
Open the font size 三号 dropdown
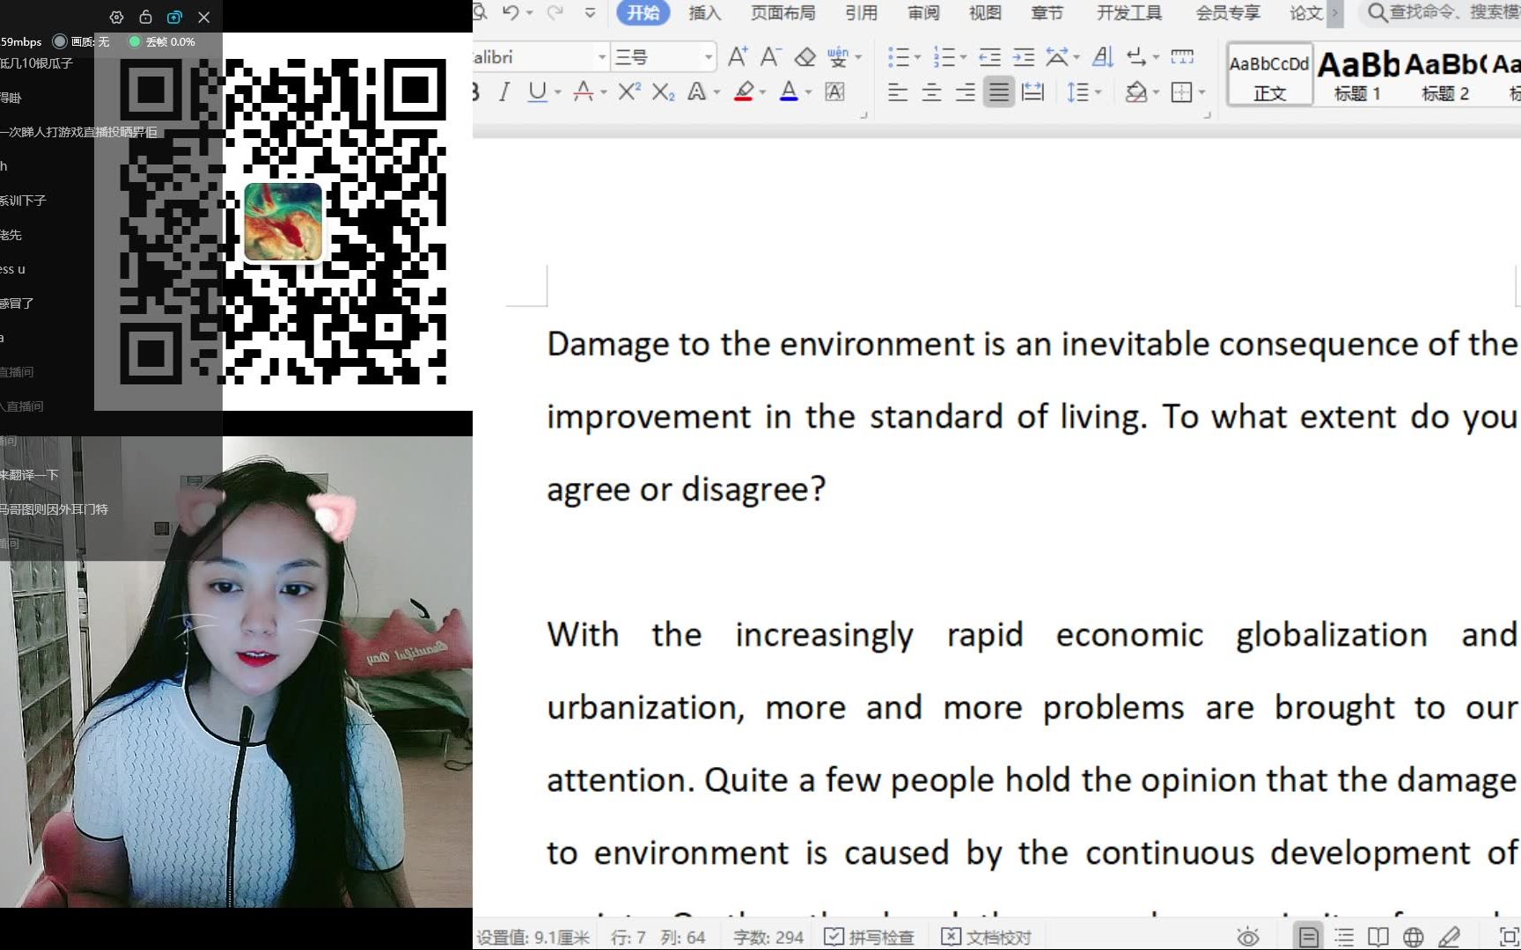click(708, 57)
